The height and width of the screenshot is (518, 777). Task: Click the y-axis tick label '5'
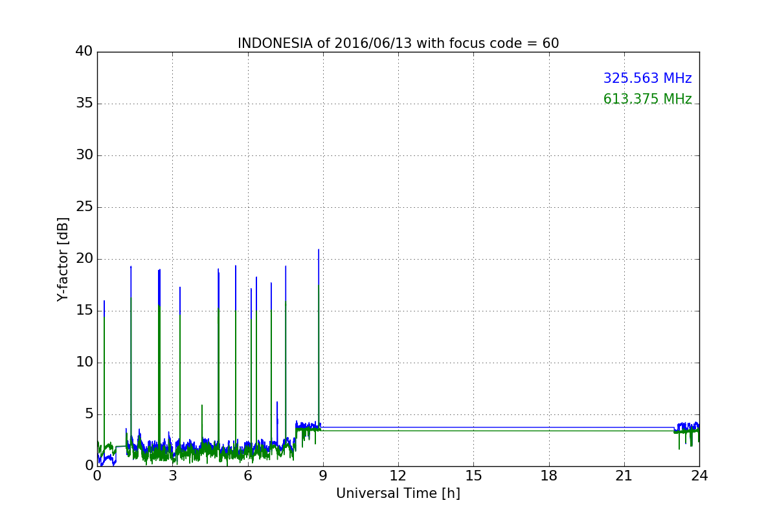point(88,414)
